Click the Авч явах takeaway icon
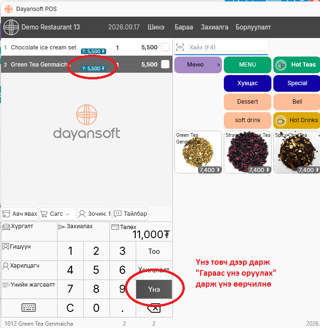Image resolution: width=320 pixels, height=328 pixels. (6, 214)
